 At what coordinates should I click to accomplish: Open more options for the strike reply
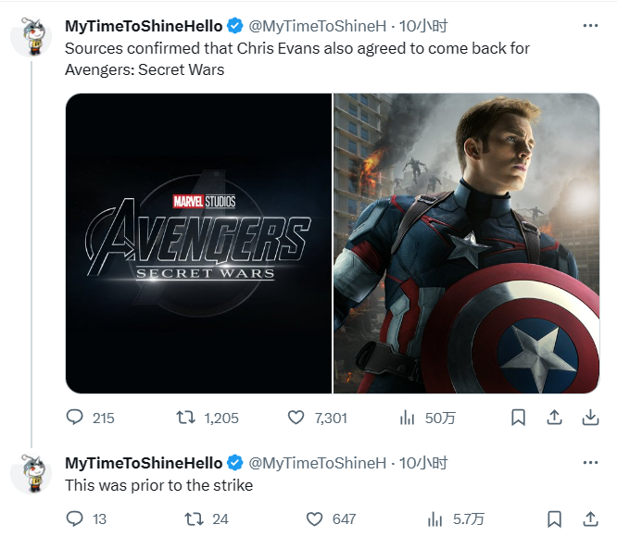pyautogui.click(x=589, y=462)
